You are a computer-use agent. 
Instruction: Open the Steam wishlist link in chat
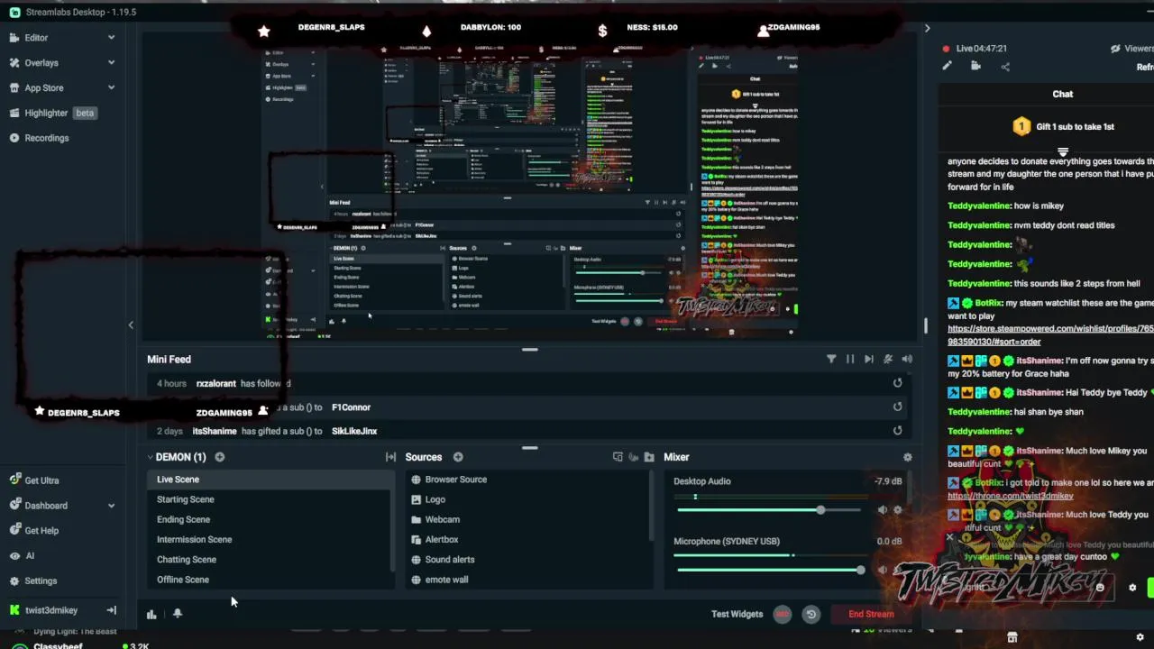[x=1050, y=335]
